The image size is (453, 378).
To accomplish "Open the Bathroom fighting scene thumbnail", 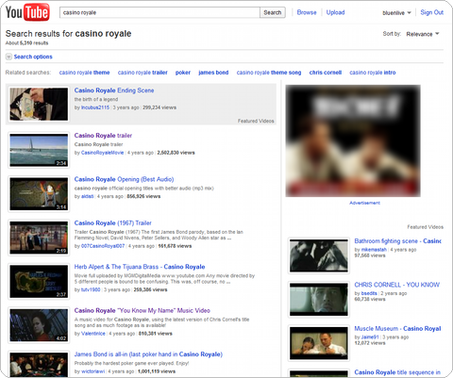I will 319,255.
